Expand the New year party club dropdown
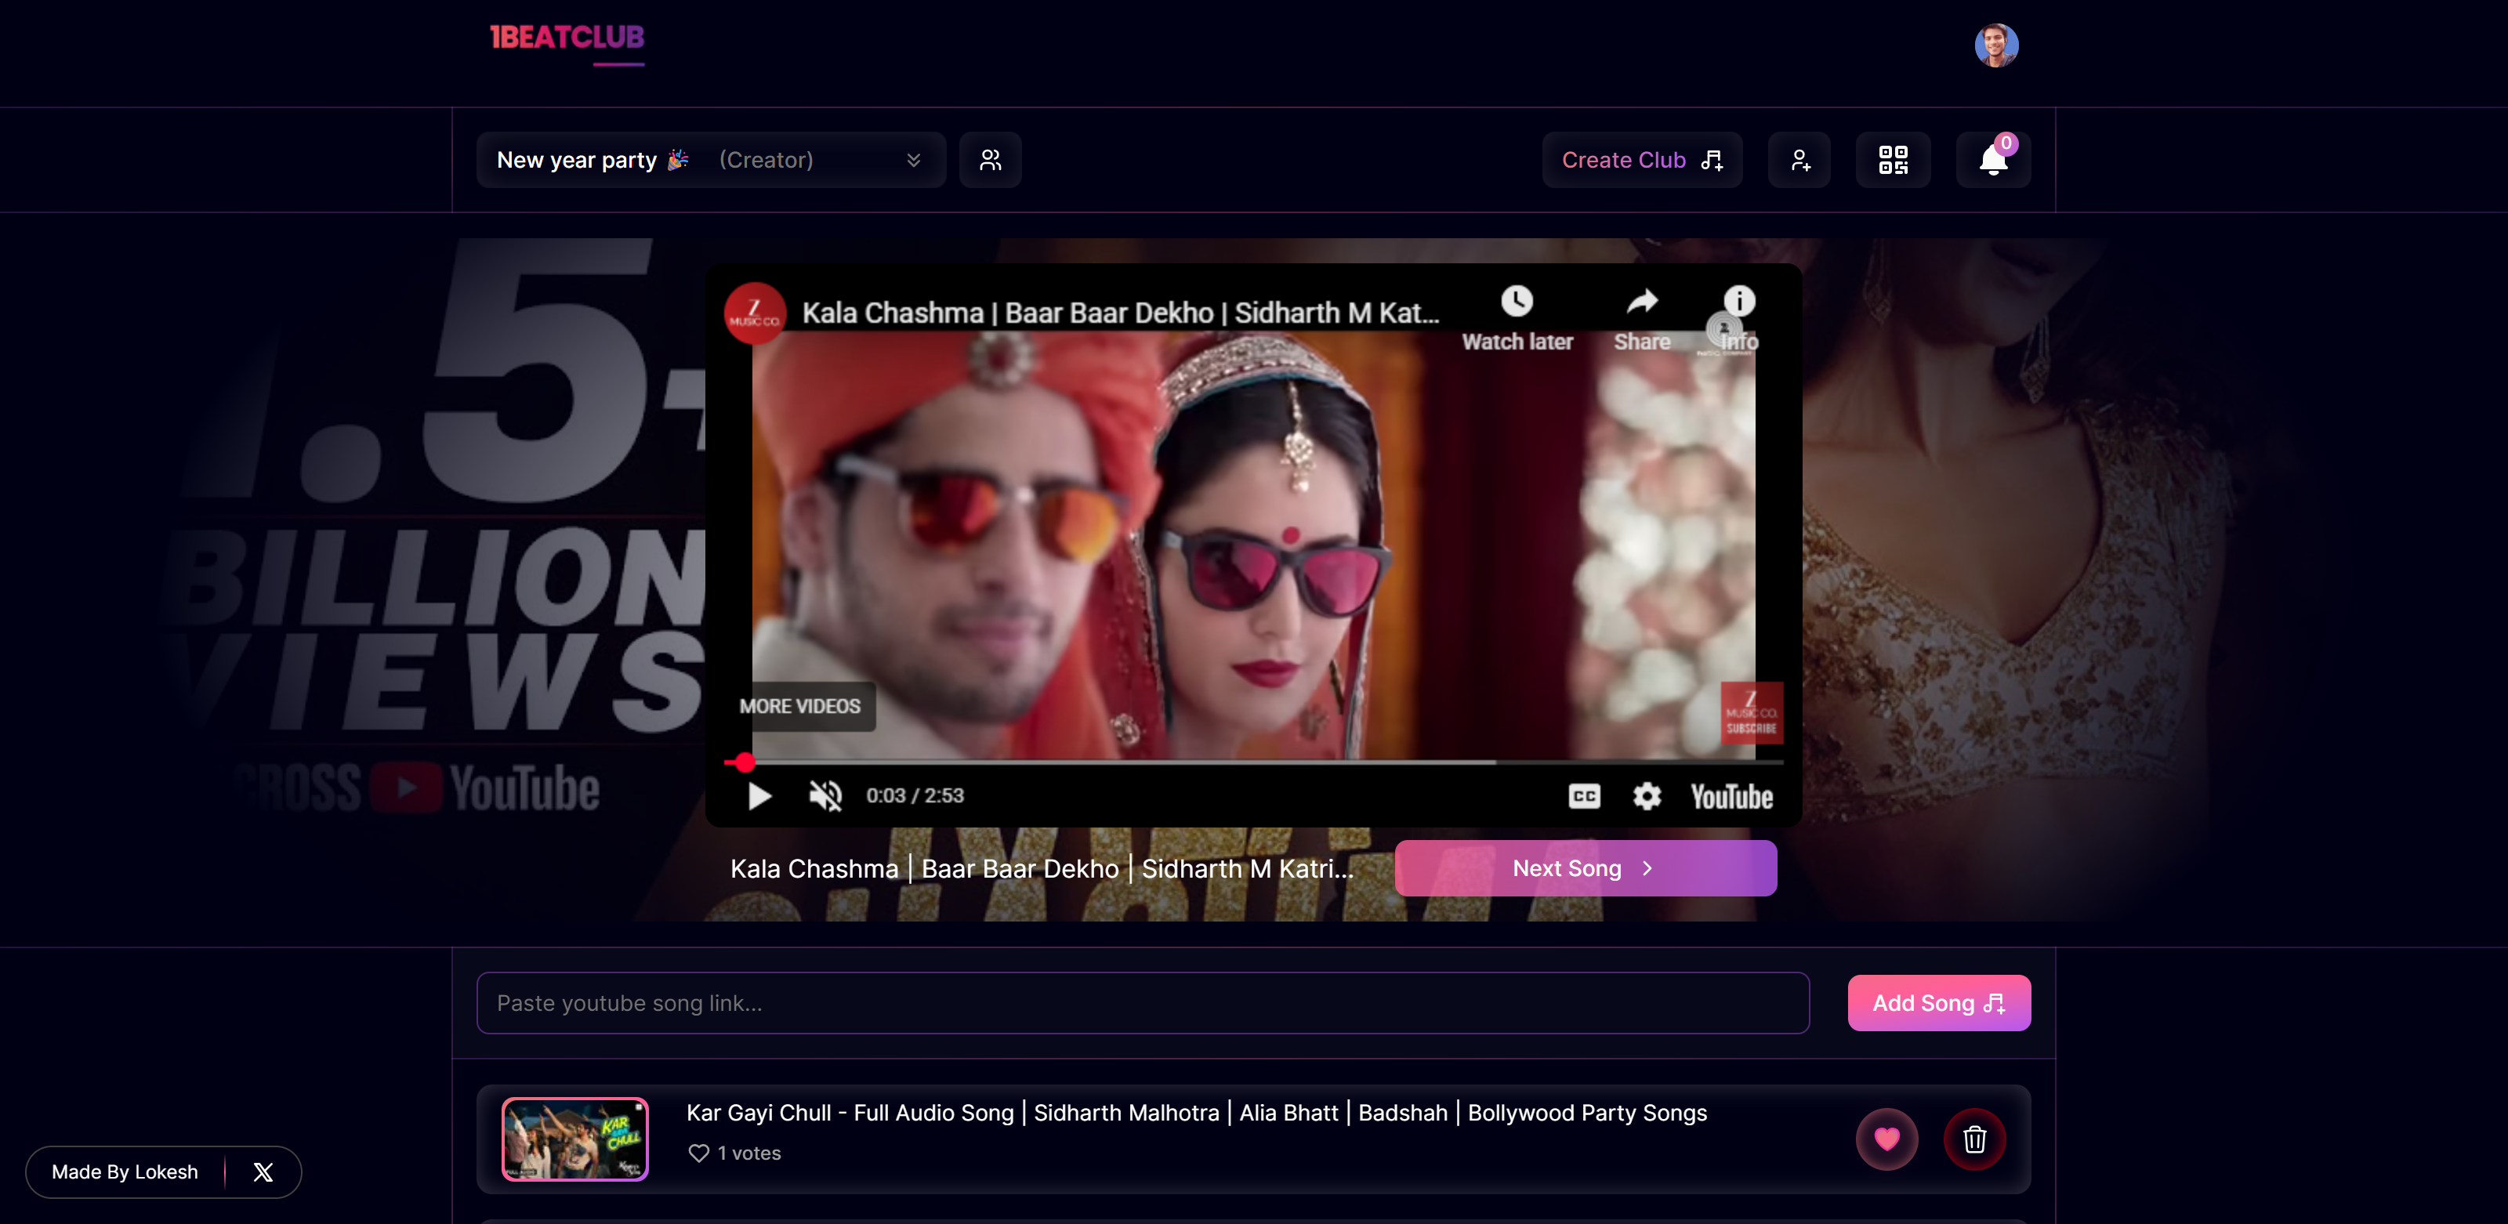The height and width of the screenshot is (1224, 2508). pyautogui.click(x=913, y=159)
